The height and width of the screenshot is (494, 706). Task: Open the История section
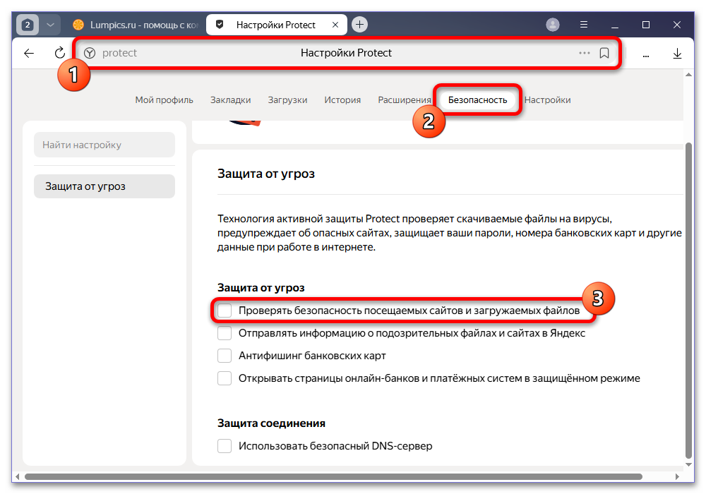342,100
